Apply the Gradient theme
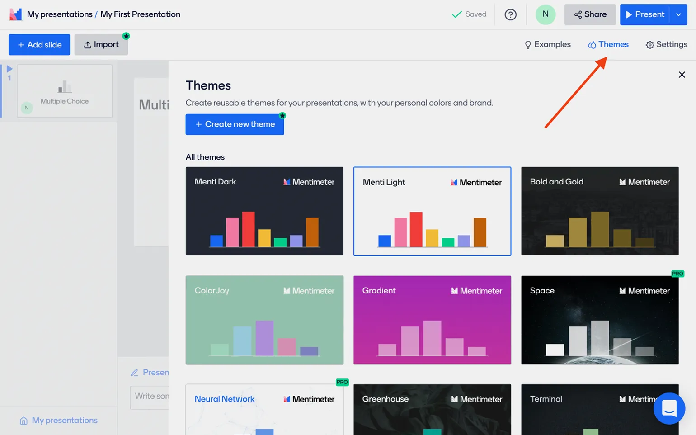This screenshot has height=435, width=696. pos(432,320)
